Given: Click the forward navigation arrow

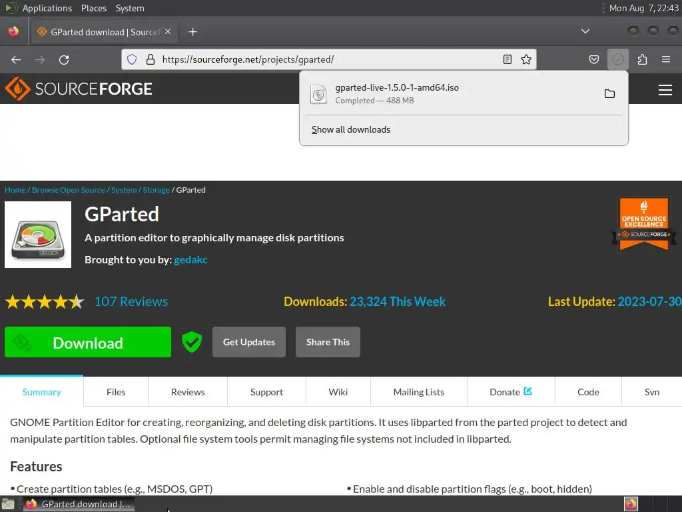Looking at the screenshot, I should (x=40, y=59).
